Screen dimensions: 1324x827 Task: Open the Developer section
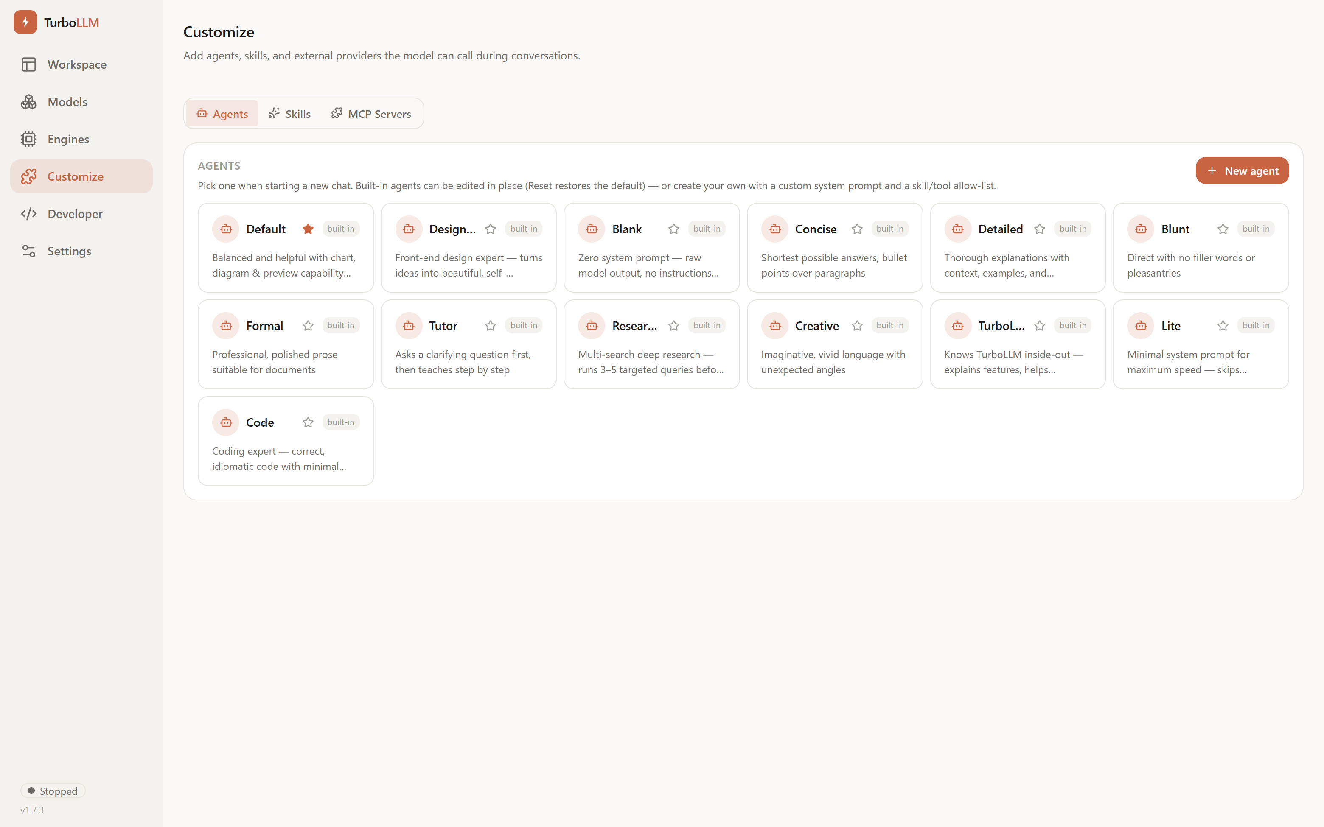(81, 214)
